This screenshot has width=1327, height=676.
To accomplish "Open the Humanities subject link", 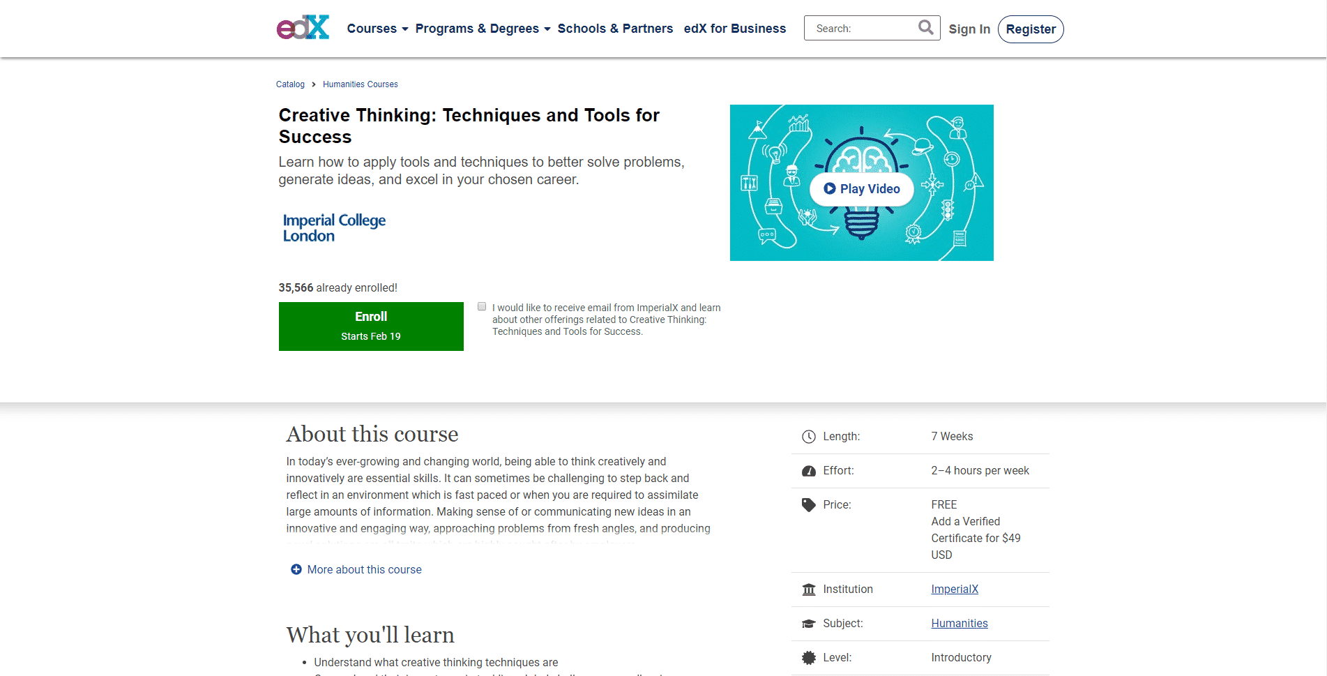I will 960,624.
